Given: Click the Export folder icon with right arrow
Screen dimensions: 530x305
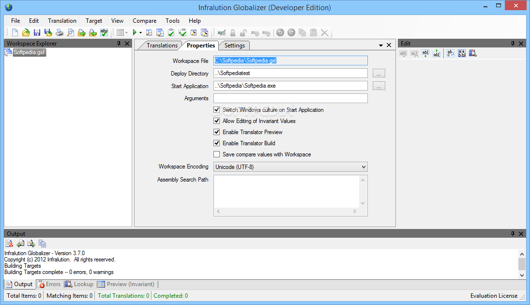Looking at the screenshot, I should [x=82, y=32].
